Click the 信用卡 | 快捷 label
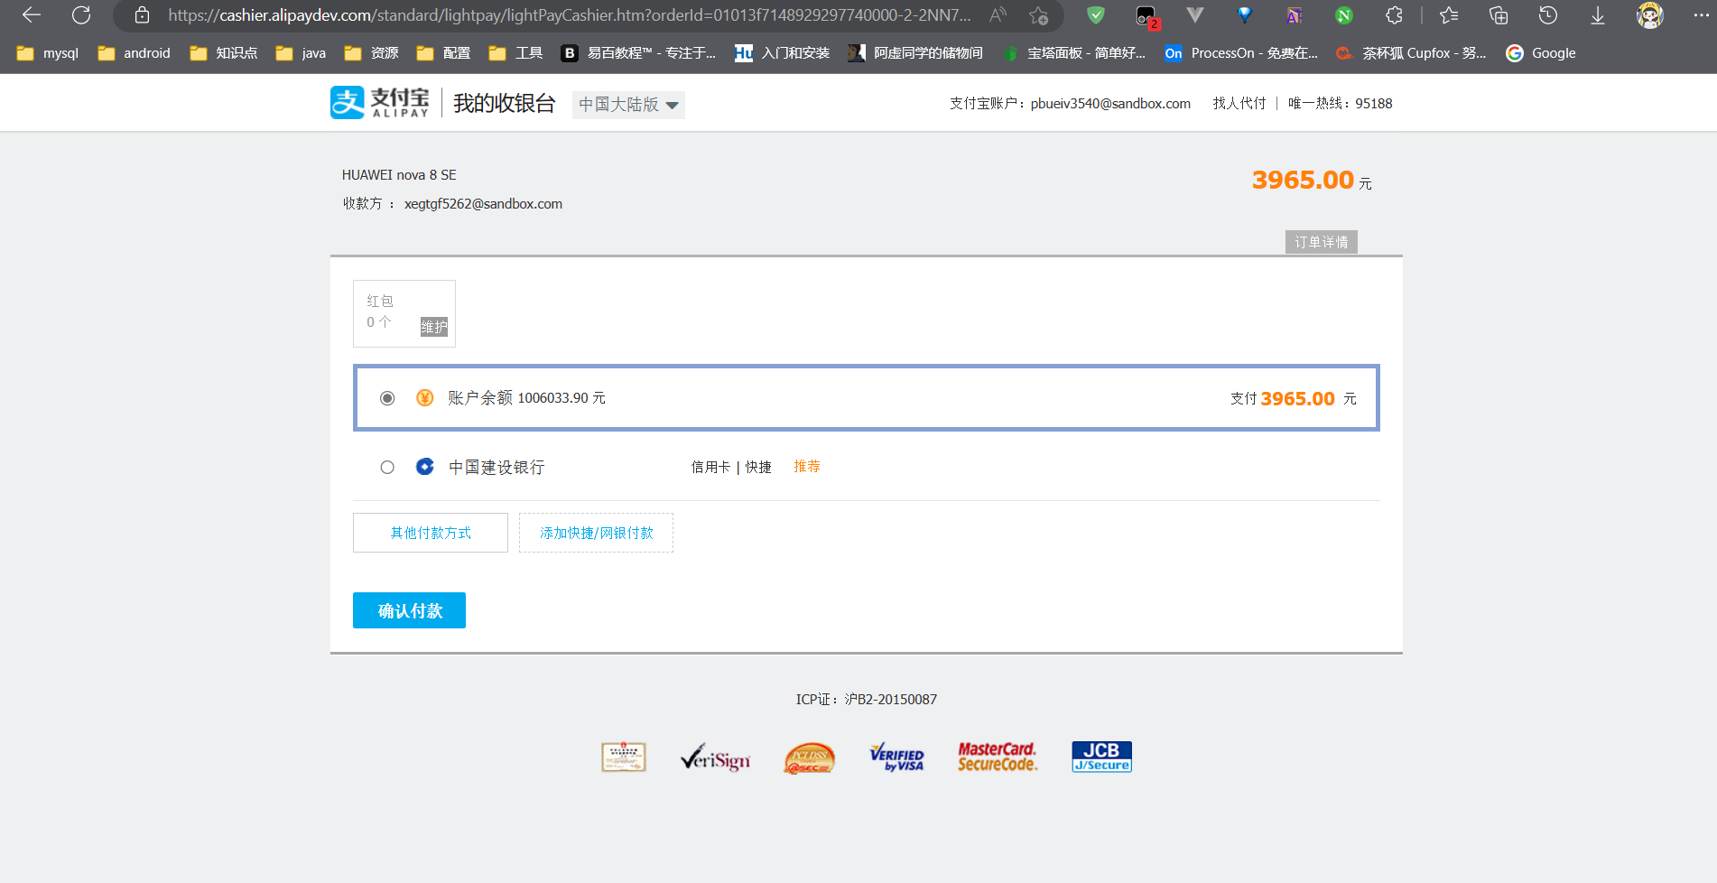 tap(731, 467)
